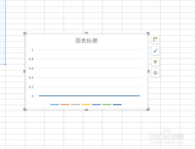Viewport: 195px width, 149px height.
Task: Click the blue fill handle of selected cells
Action: tap(5, 64)
